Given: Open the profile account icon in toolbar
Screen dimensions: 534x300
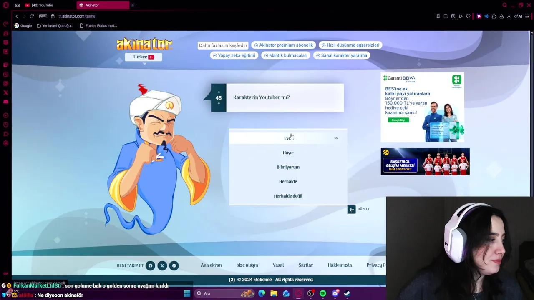Looking at the screenshot, I should (x=501, y=16).
